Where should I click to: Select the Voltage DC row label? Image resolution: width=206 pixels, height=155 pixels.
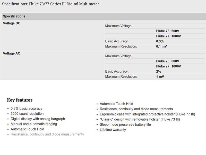coord(12,23)
